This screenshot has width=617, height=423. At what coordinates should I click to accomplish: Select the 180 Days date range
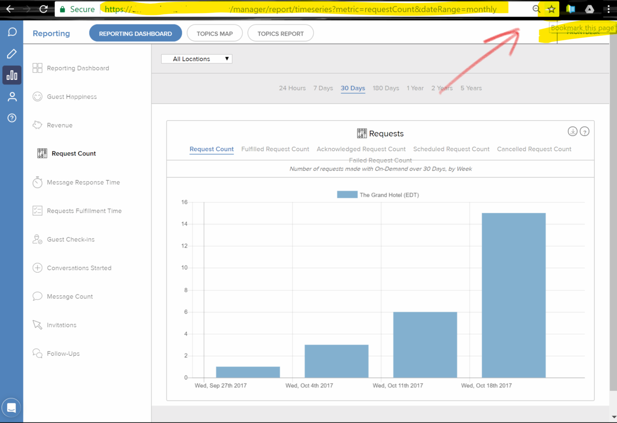coord(386,88)
